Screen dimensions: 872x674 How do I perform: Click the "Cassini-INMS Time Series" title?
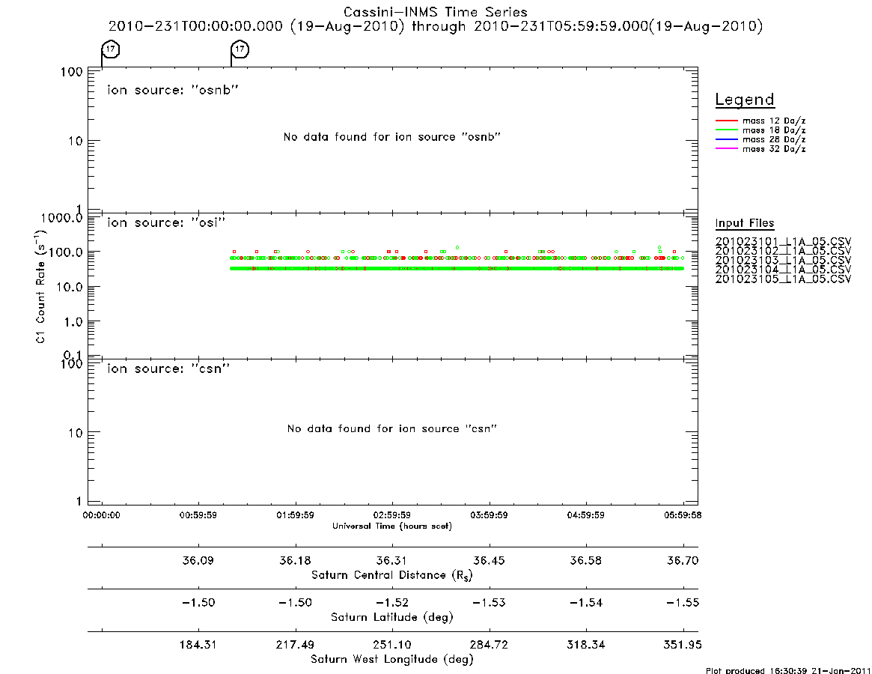tap(436, 12)
